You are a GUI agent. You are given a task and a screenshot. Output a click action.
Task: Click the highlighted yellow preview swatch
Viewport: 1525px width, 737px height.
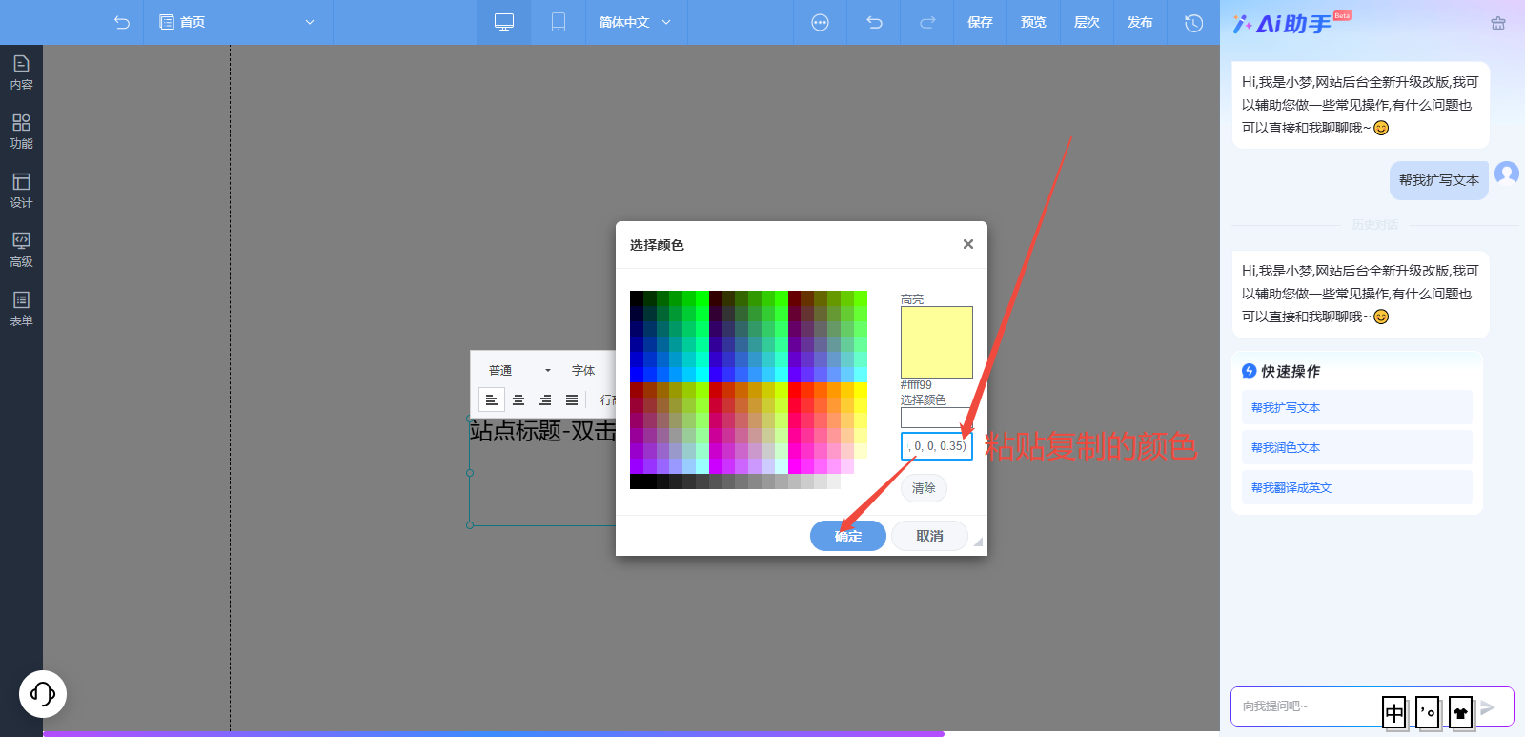(937, 342)
